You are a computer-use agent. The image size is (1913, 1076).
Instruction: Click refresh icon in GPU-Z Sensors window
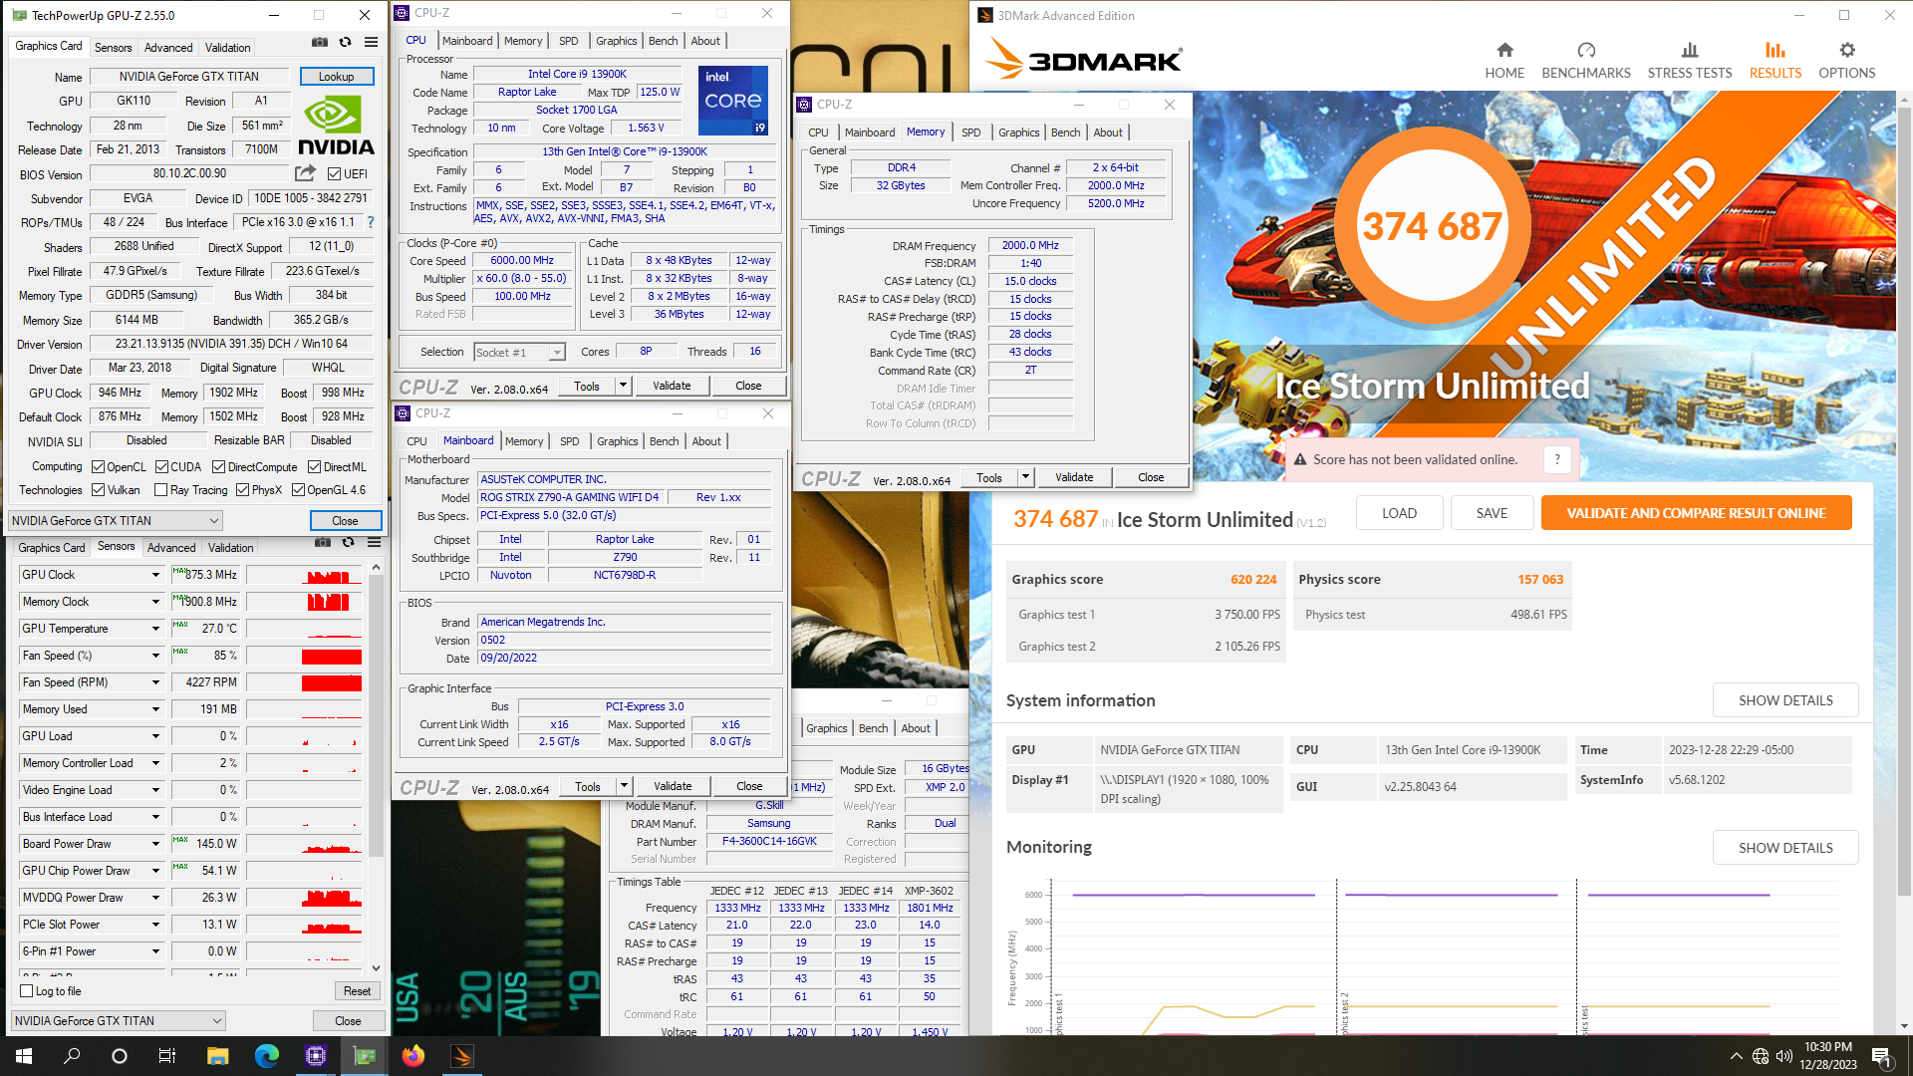(348, 543)
